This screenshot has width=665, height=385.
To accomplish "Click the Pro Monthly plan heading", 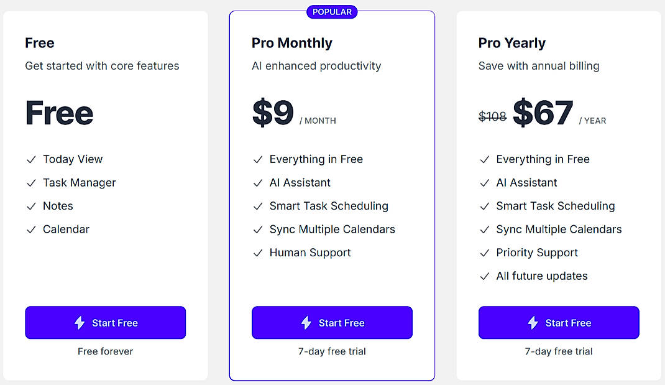I will pos(291,43).
